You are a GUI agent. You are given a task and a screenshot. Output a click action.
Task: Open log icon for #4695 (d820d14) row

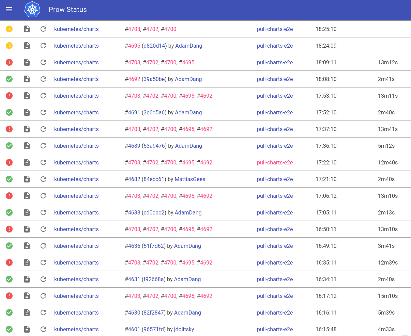[x=27, y=46]
